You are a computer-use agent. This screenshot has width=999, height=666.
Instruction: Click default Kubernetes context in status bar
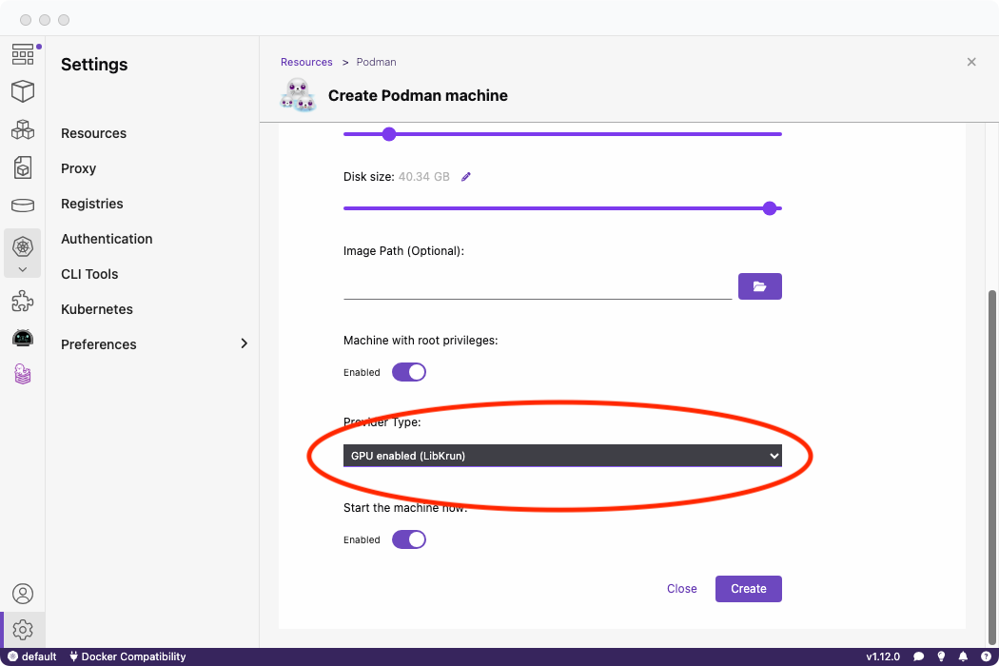(31, 656)
